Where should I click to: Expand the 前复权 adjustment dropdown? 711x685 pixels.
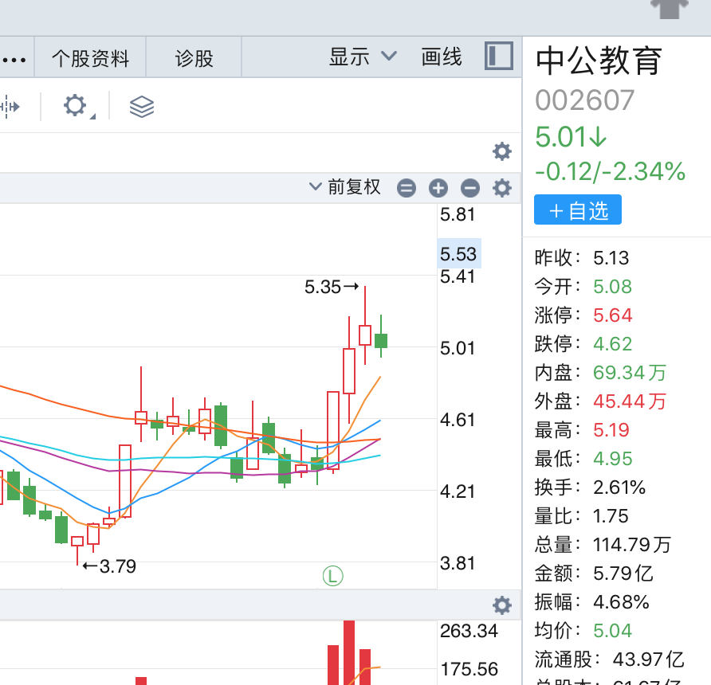pos(346,187)
